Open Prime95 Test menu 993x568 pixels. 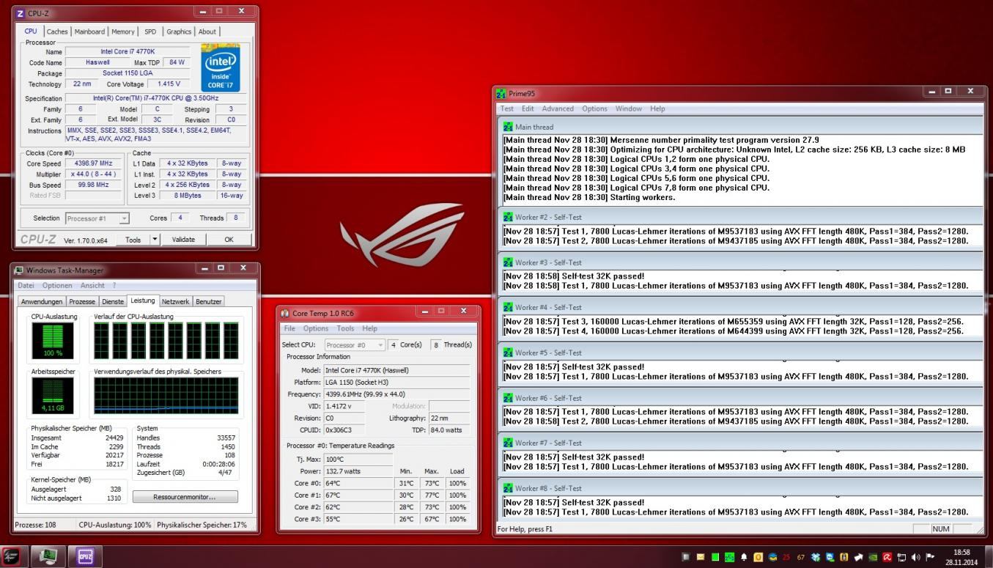click(x=507, y=108)
